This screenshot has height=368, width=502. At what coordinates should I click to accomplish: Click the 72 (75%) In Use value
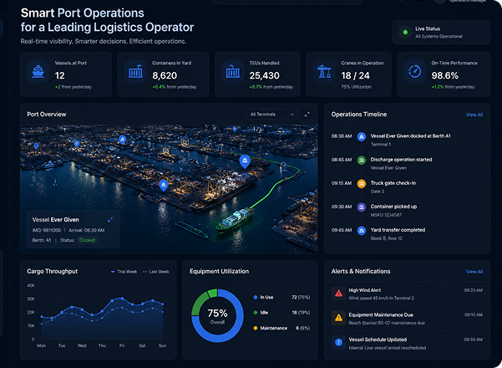click(x=301, y=297)
